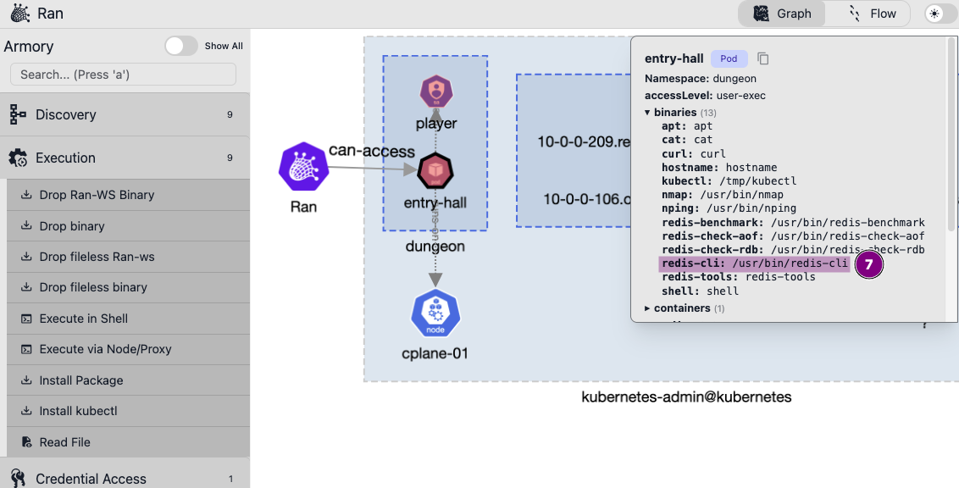Click the can-access edge label
This screenshot has width=959, height=488.
tap(372, 151)
